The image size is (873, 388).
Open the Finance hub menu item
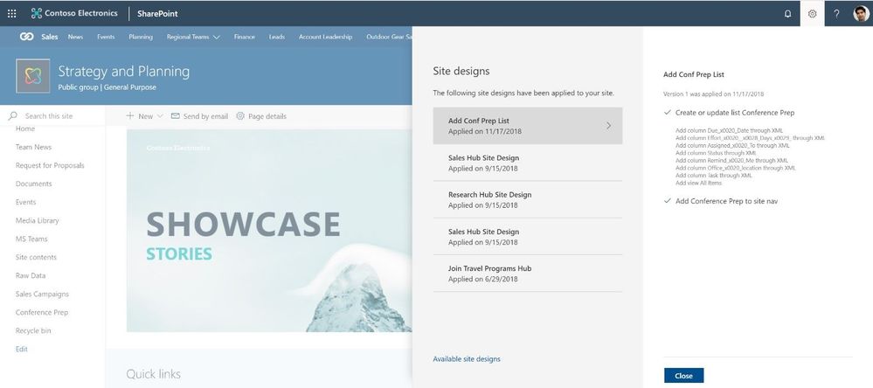click(245, 37)
